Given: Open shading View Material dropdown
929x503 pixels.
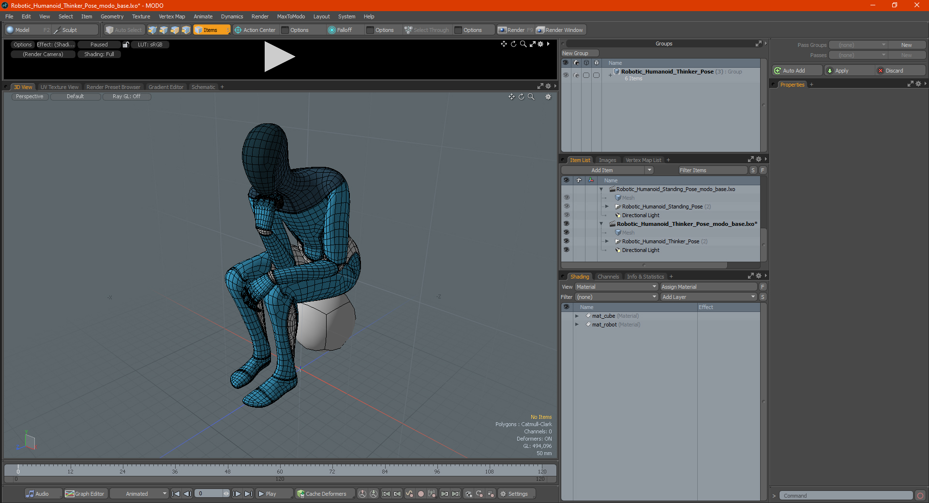Looking at the screenshot, I should pos(616,287).
